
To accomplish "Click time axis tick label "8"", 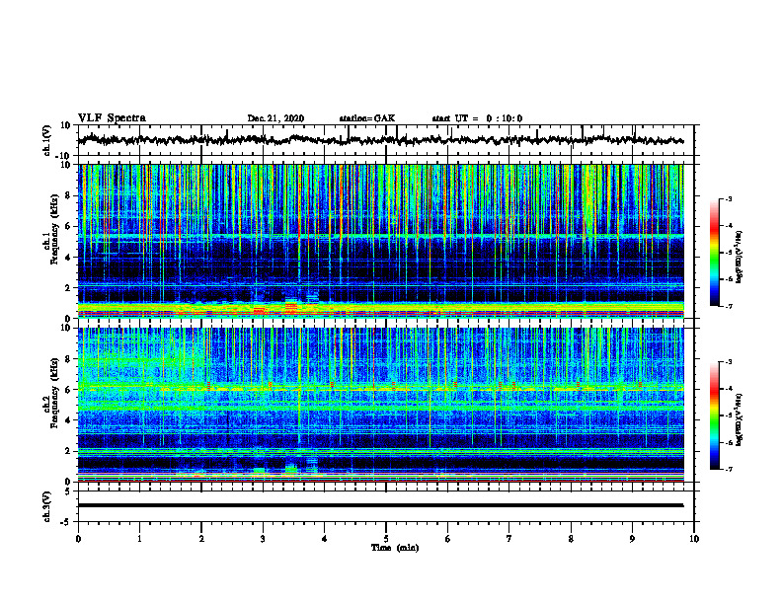I will [571, 539].
